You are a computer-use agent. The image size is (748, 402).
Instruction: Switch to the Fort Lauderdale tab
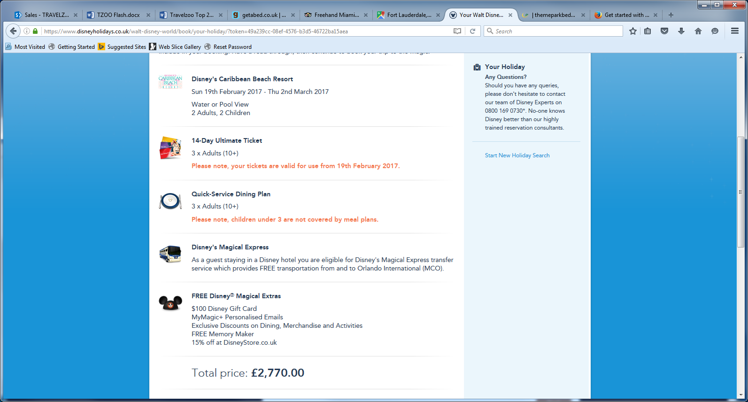click(x=409, y=15)
